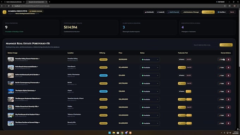Click the Create Listing button in the portfolio panel

coord(226,45)
